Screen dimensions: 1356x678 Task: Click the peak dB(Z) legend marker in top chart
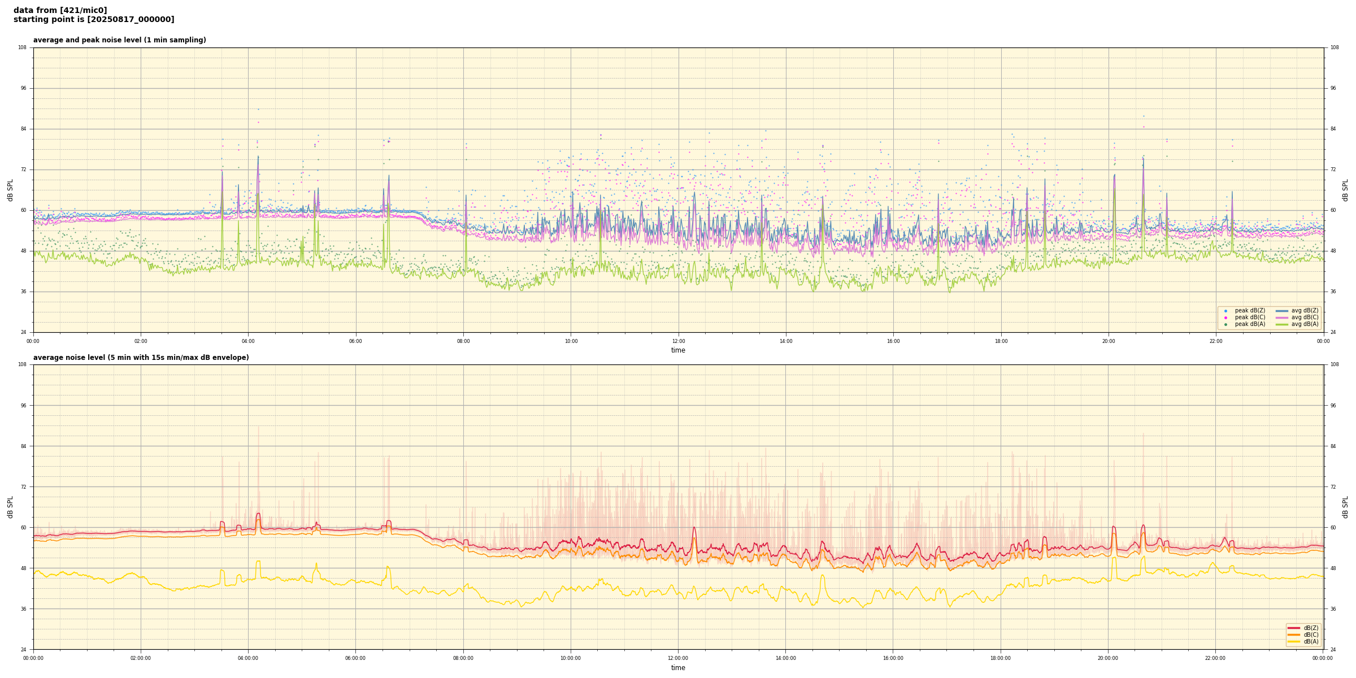(1225, 311)
